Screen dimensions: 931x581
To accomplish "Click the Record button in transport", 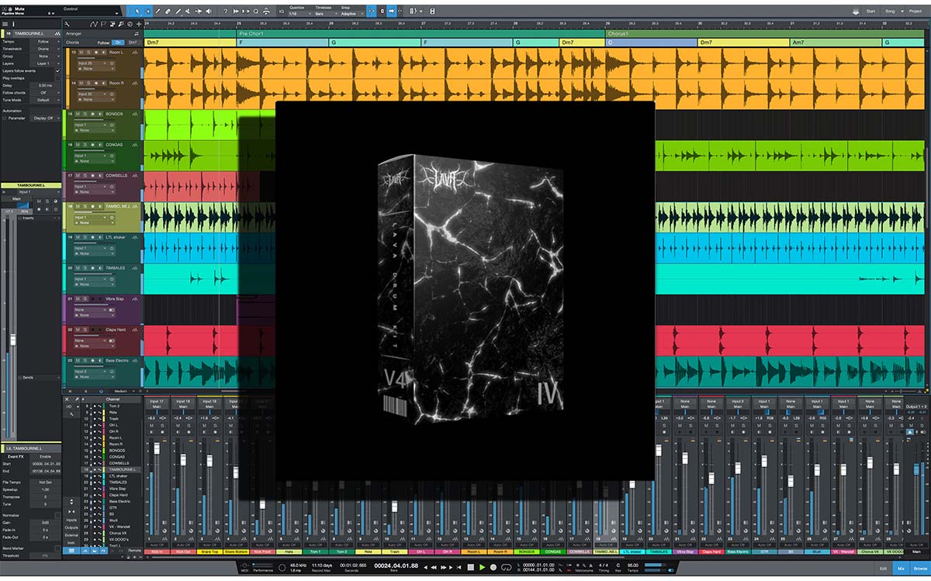I will (493, 566).
